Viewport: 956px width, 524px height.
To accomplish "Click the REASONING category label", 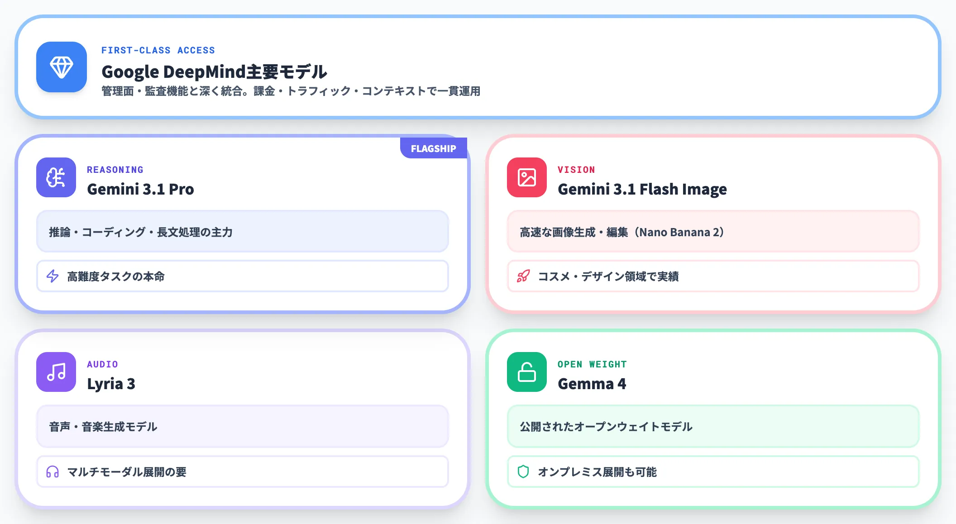I will pyautogui.click(x=115, y=169).
